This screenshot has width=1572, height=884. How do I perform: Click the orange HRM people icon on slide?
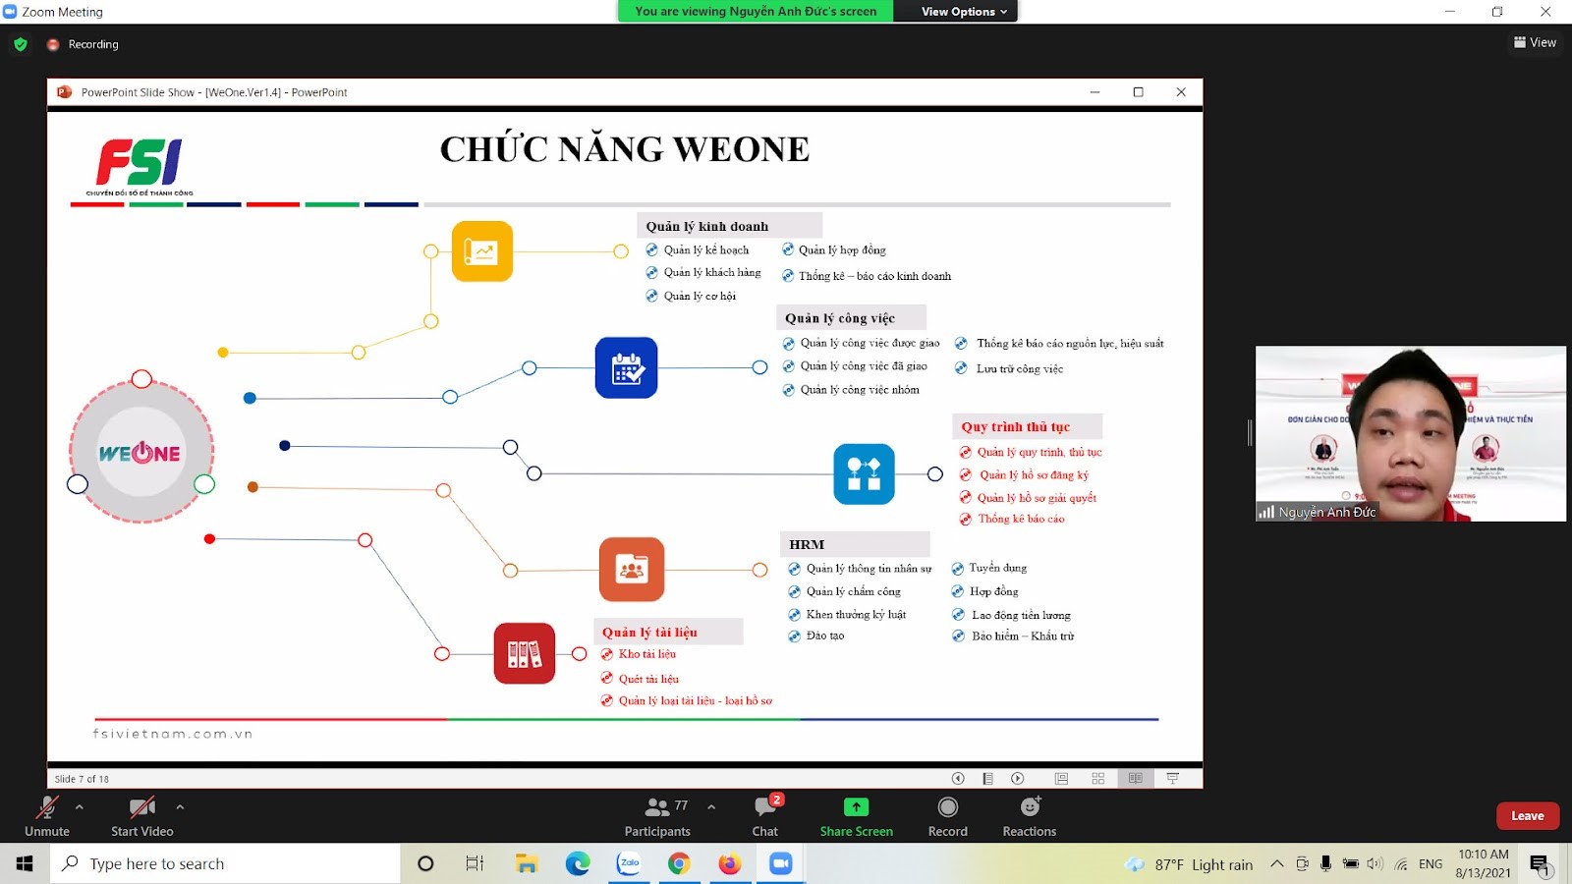click(632, 569)
